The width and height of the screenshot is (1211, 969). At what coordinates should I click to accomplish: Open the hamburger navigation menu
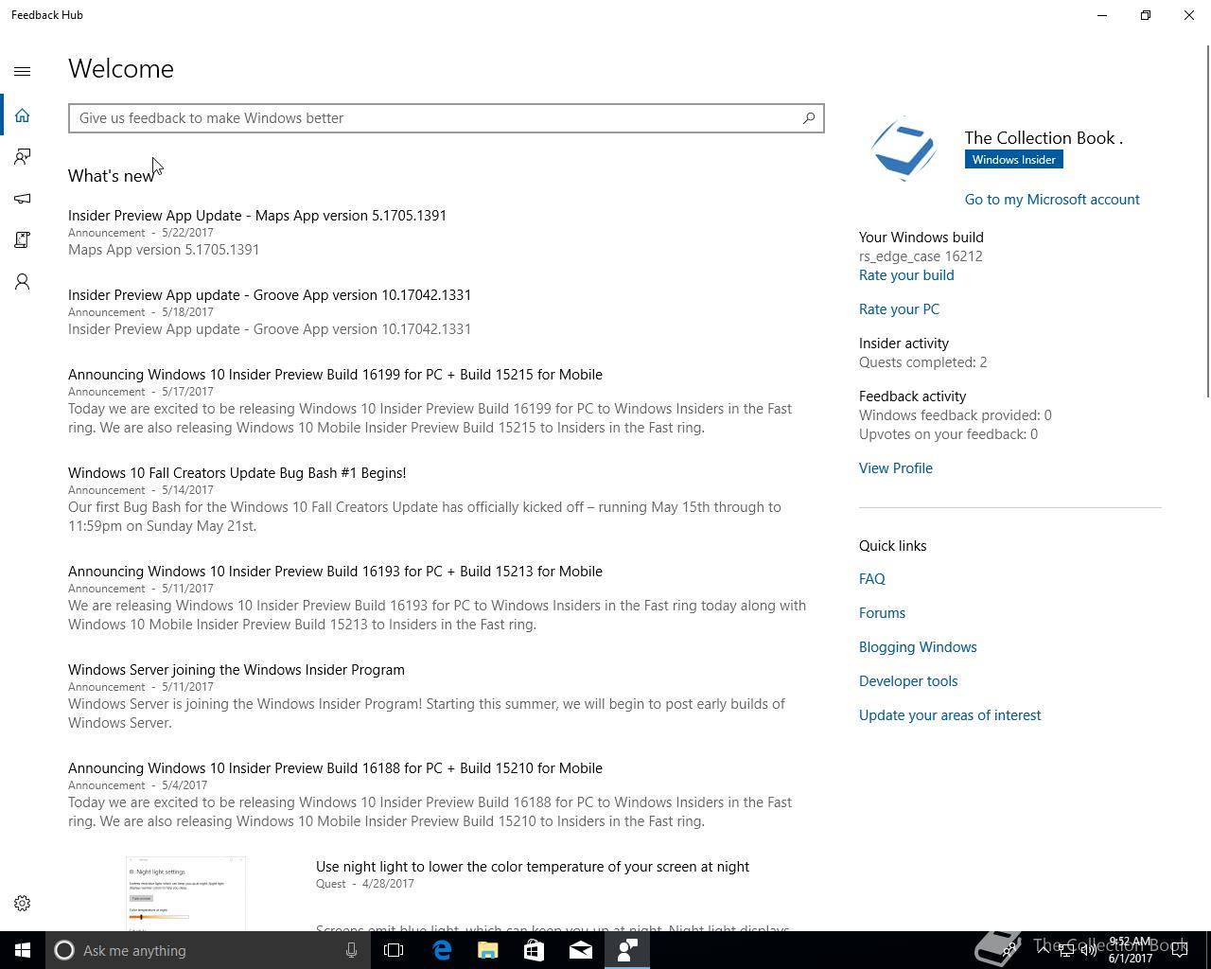[23, 71]
